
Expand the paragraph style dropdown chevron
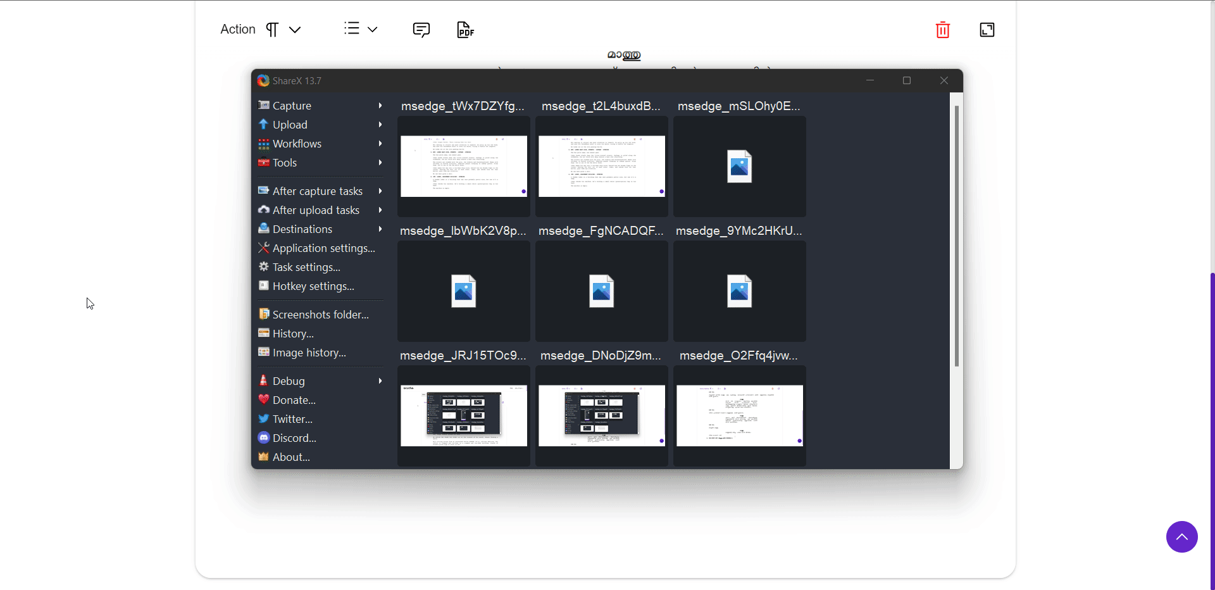(x=295, y=30)
